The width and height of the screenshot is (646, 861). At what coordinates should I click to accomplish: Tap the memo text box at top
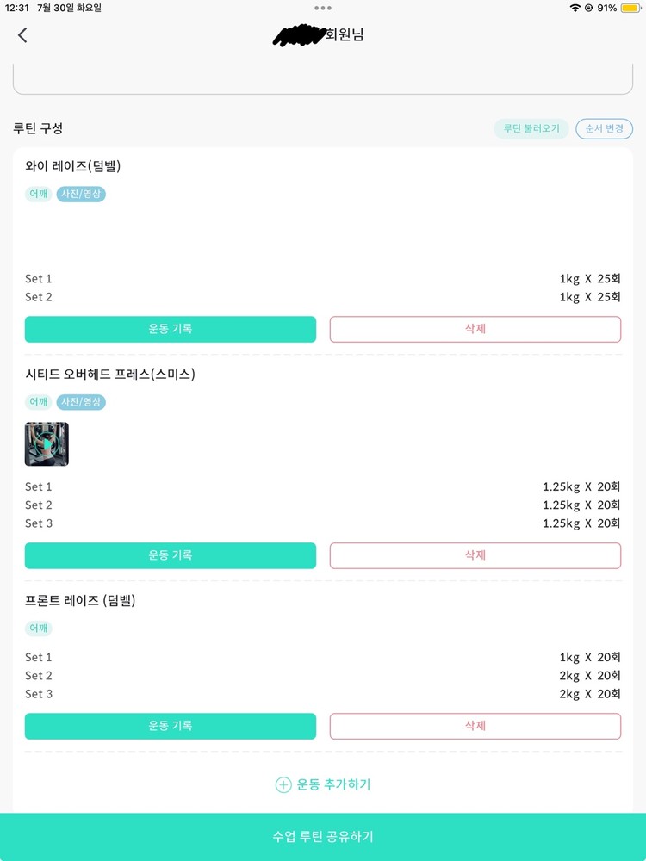(x=323, y=78)
